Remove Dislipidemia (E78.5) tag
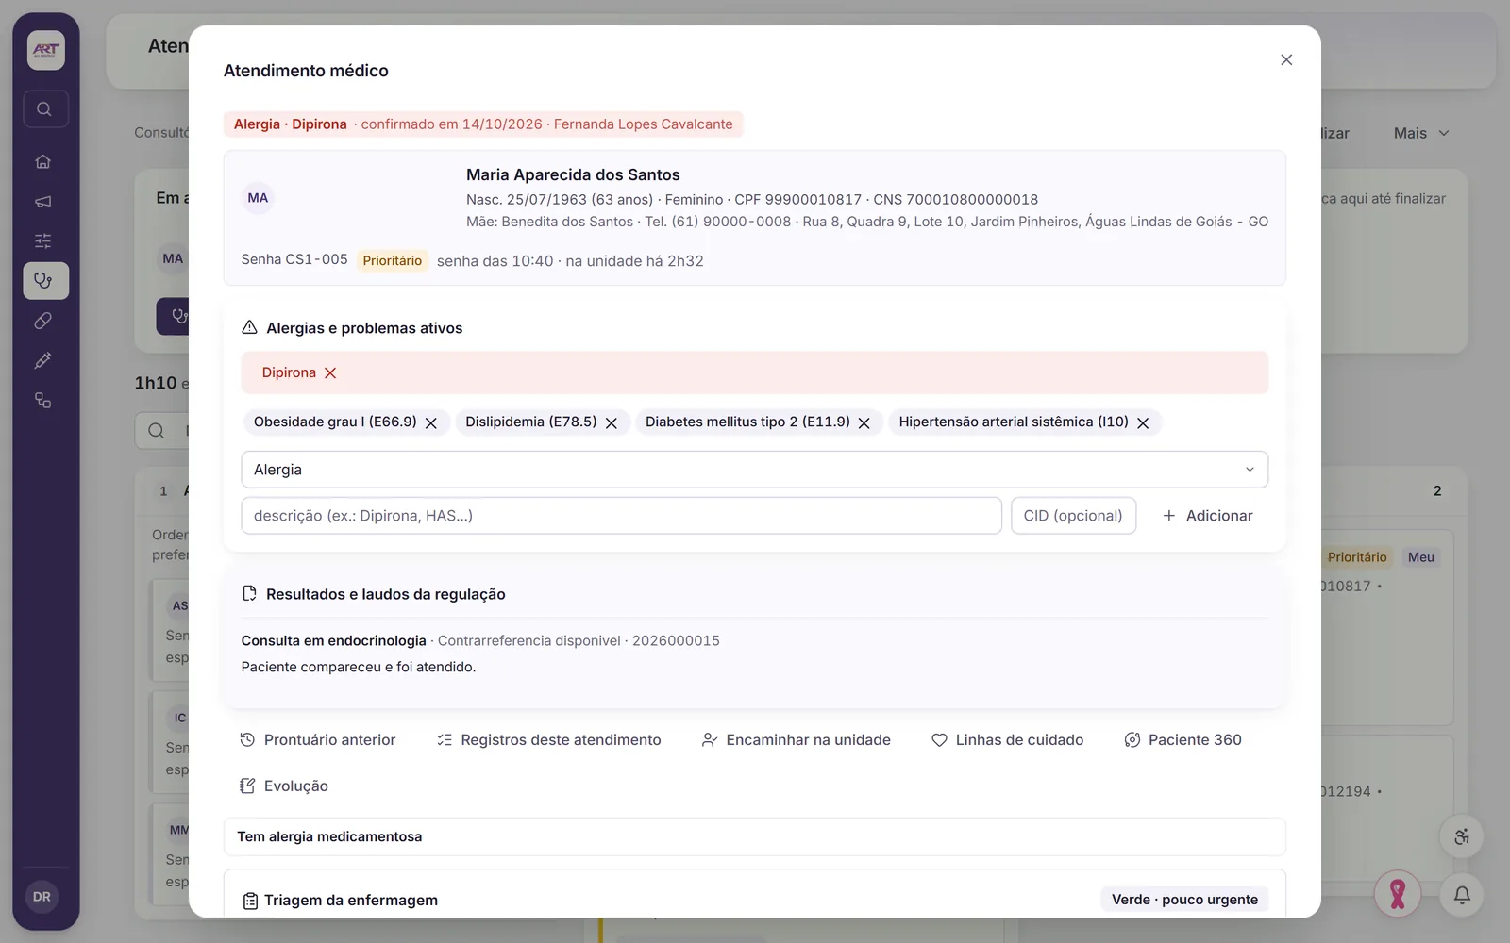This screenshot has width=1510, height=943. (x=612, y=423)
